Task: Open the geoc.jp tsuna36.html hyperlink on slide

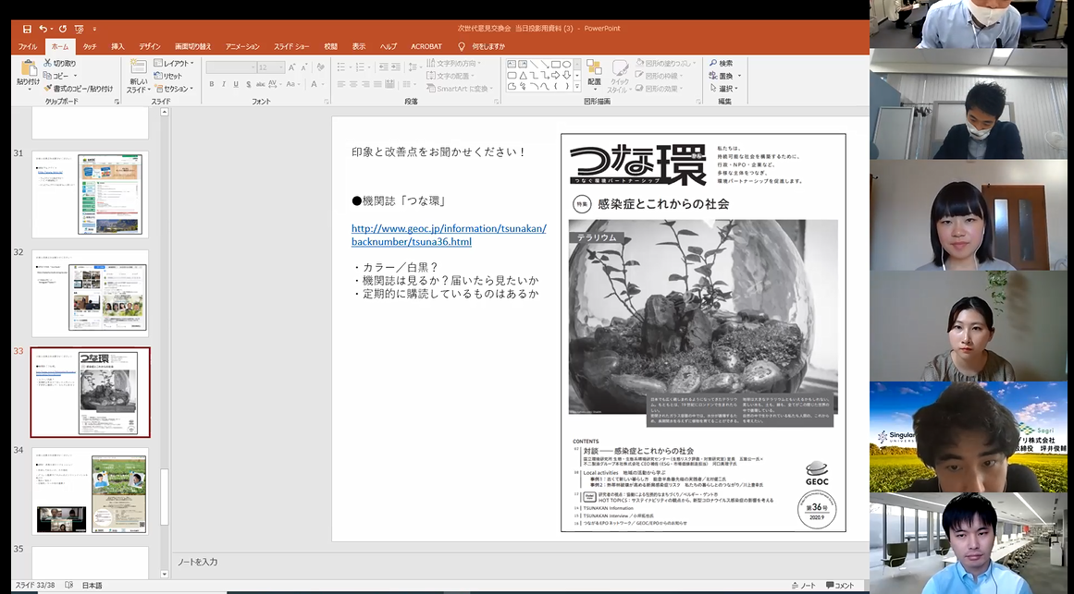Action: pyautogui.click(x=449, y=235)
